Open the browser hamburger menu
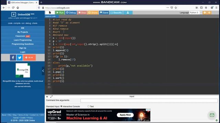Image resolution: width=220 pixels, height=123 pixels. tap(216, 8)
